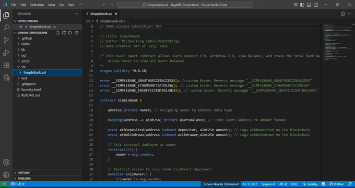Select SimpleBank.sol file in src folder

pos(48,72)
